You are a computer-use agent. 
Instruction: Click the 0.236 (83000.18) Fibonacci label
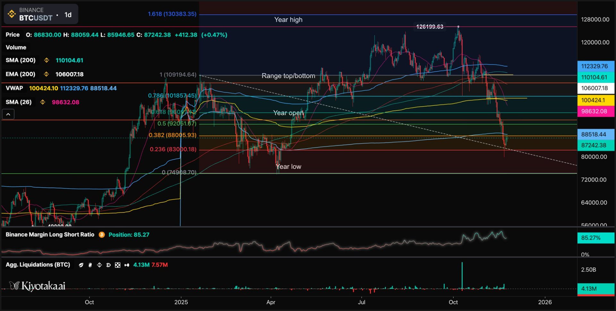[x=173, y=149]
